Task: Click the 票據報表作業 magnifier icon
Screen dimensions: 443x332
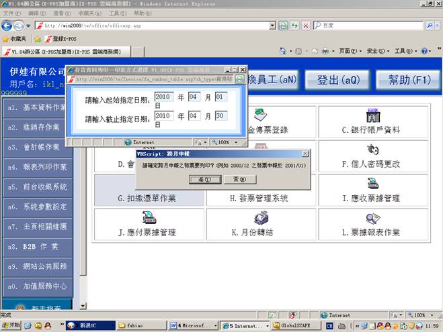Action: coord(372,217)
